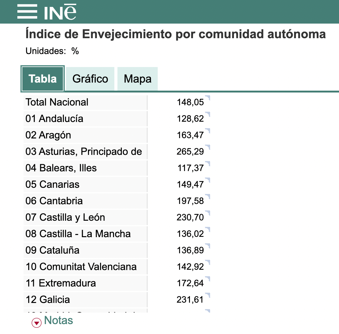Click the note marker beside 148,05

[x=208, y=98]
